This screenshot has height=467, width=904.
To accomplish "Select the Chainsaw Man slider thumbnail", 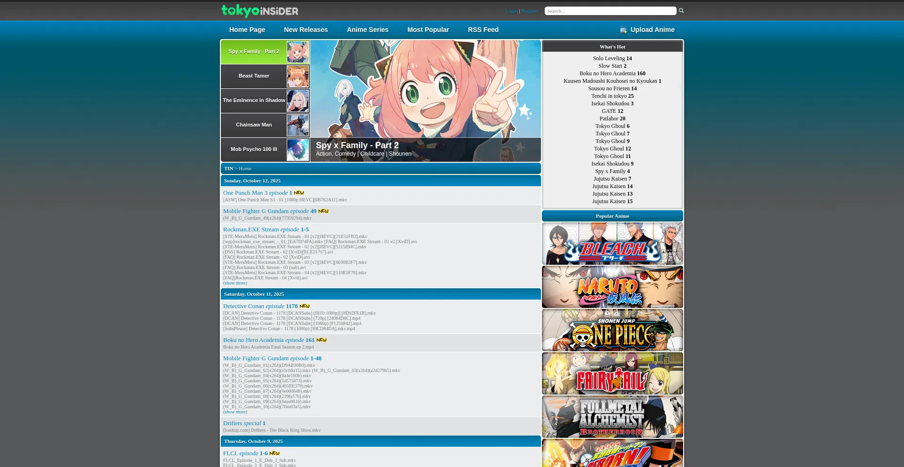I will 298,125.
